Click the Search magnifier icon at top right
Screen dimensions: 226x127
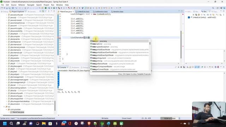(213, 8)
